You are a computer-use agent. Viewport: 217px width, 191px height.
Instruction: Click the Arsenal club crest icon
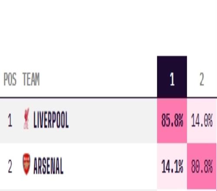tap(26, 164)
